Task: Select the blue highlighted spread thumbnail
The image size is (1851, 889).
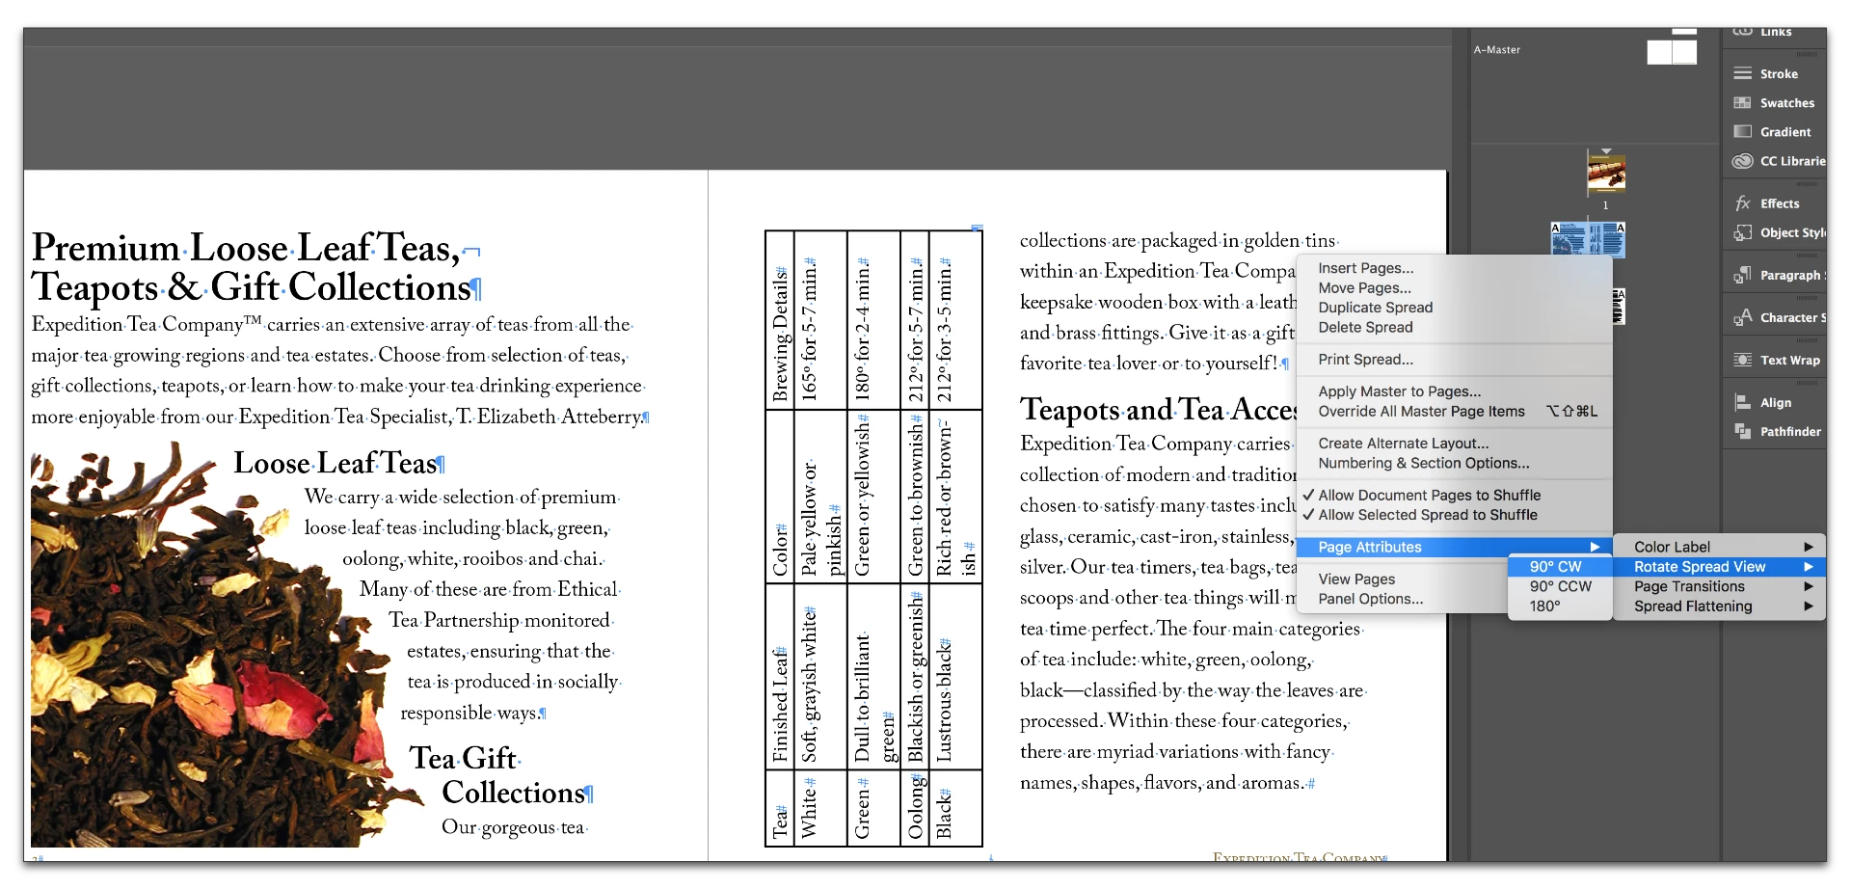Action: [1588, 239]
